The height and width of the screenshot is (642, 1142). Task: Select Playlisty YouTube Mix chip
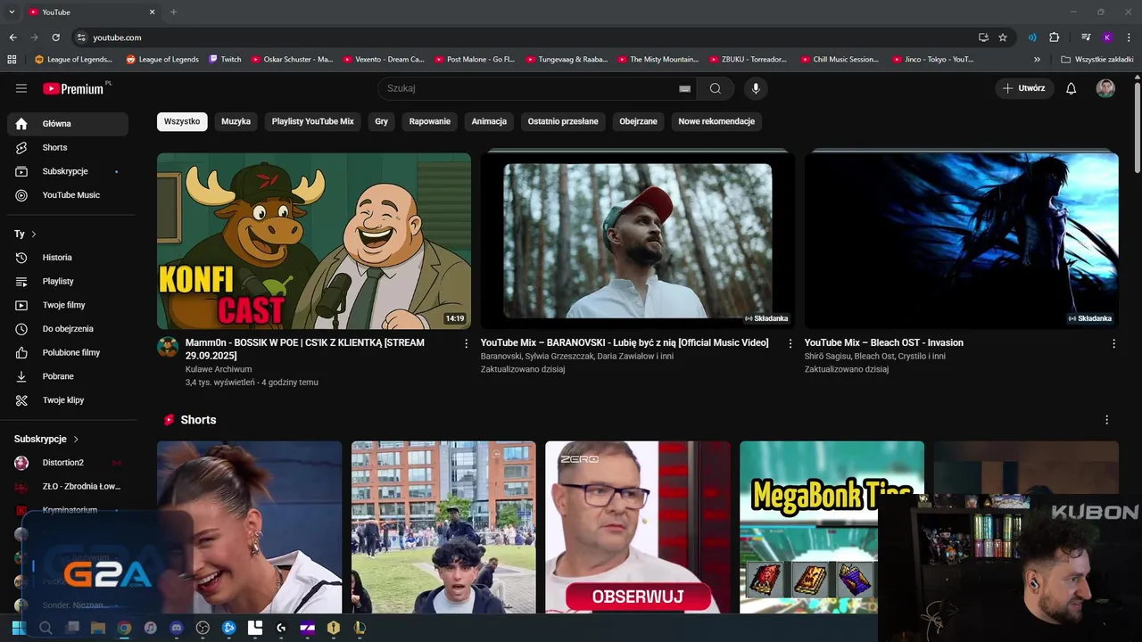pyautogui.click(x=313, y=121)
